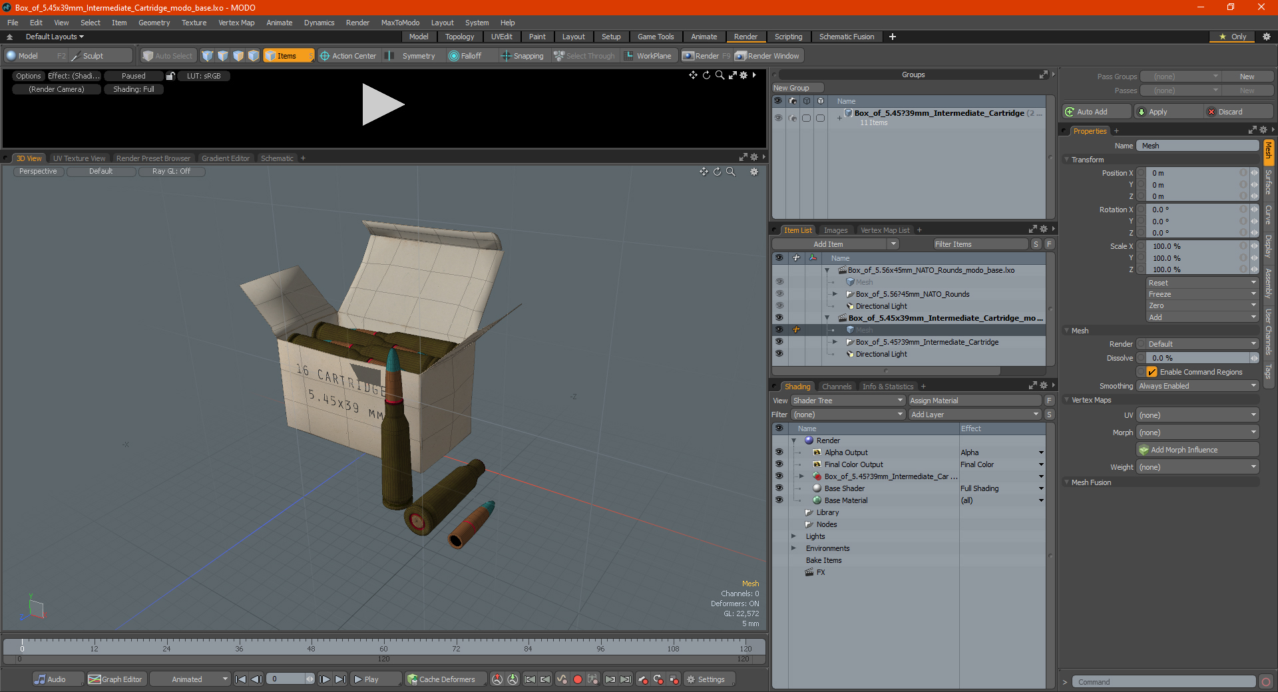The width and height of the screenshot is (1278, 692).
Task: Click the 3D viewport gear settings icon
Action: click(x=754, y=172)
